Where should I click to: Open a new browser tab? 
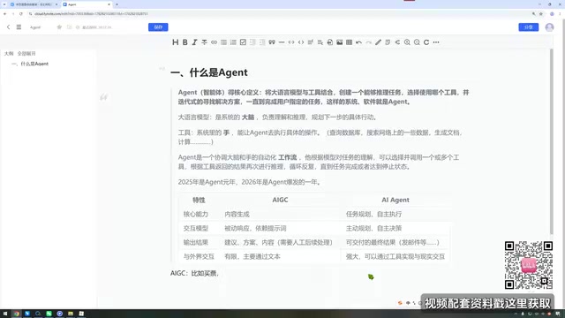point(117,4)
